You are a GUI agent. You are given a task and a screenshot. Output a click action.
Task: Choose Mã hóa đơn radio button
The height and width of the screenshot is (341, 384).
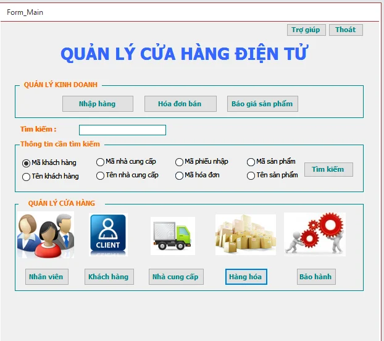click(180, 175)
